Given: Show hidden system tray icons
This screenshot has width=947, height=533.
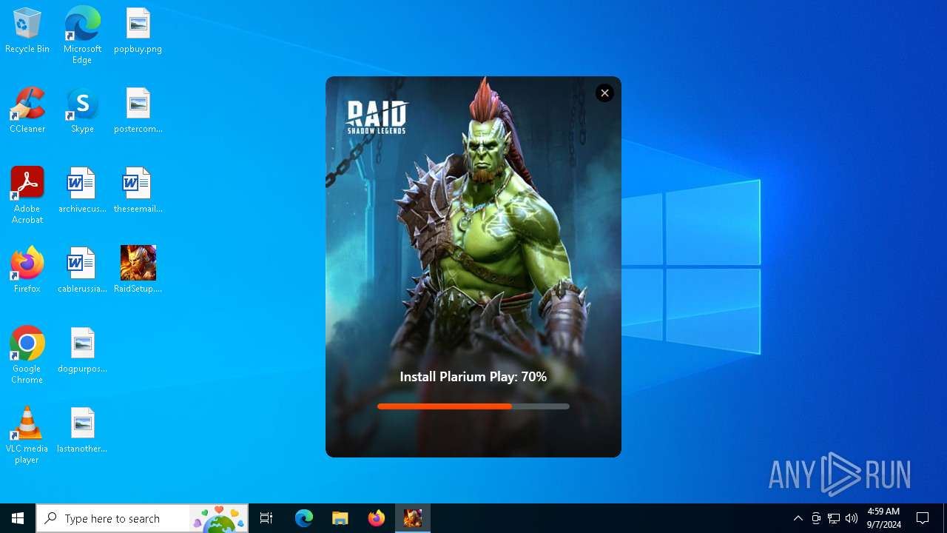Looking at the screenshot, I should [798, 518].
